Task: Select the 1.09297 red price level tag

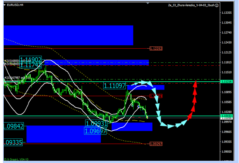Action: click(155, 144)
